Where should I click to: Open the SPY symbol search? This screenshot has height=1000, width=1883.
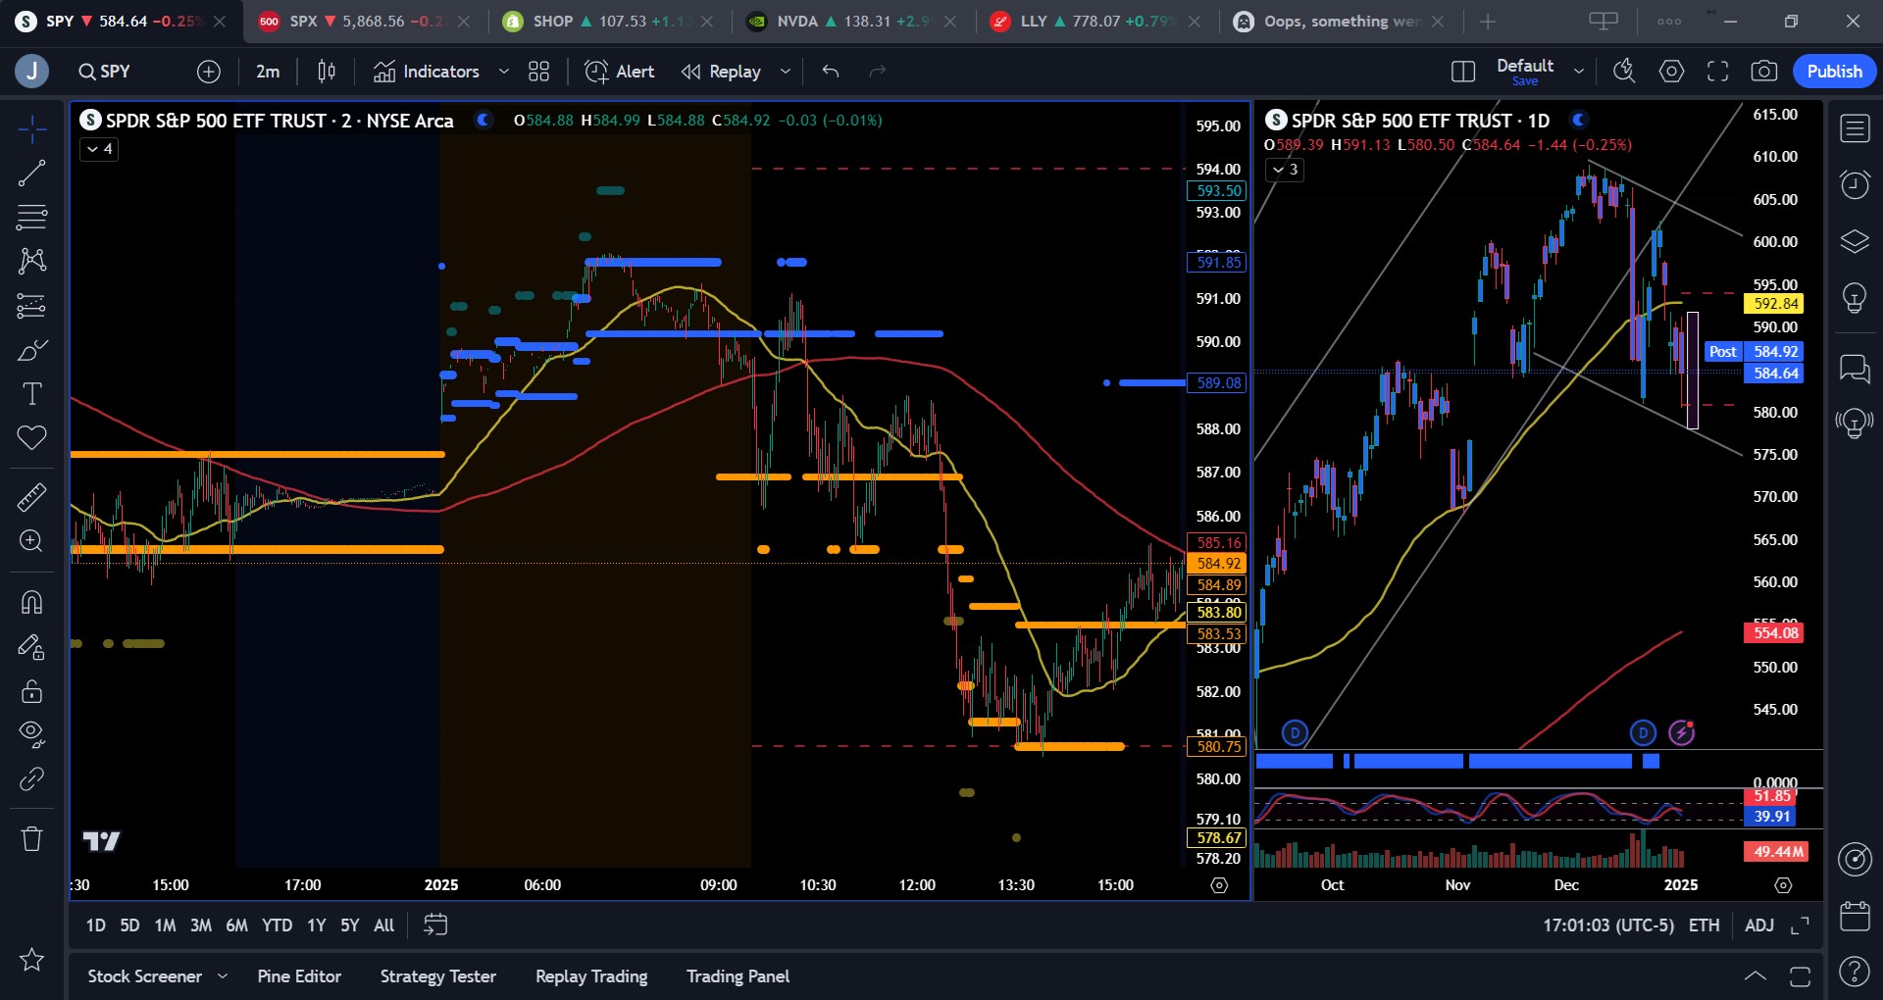(105, 72)
